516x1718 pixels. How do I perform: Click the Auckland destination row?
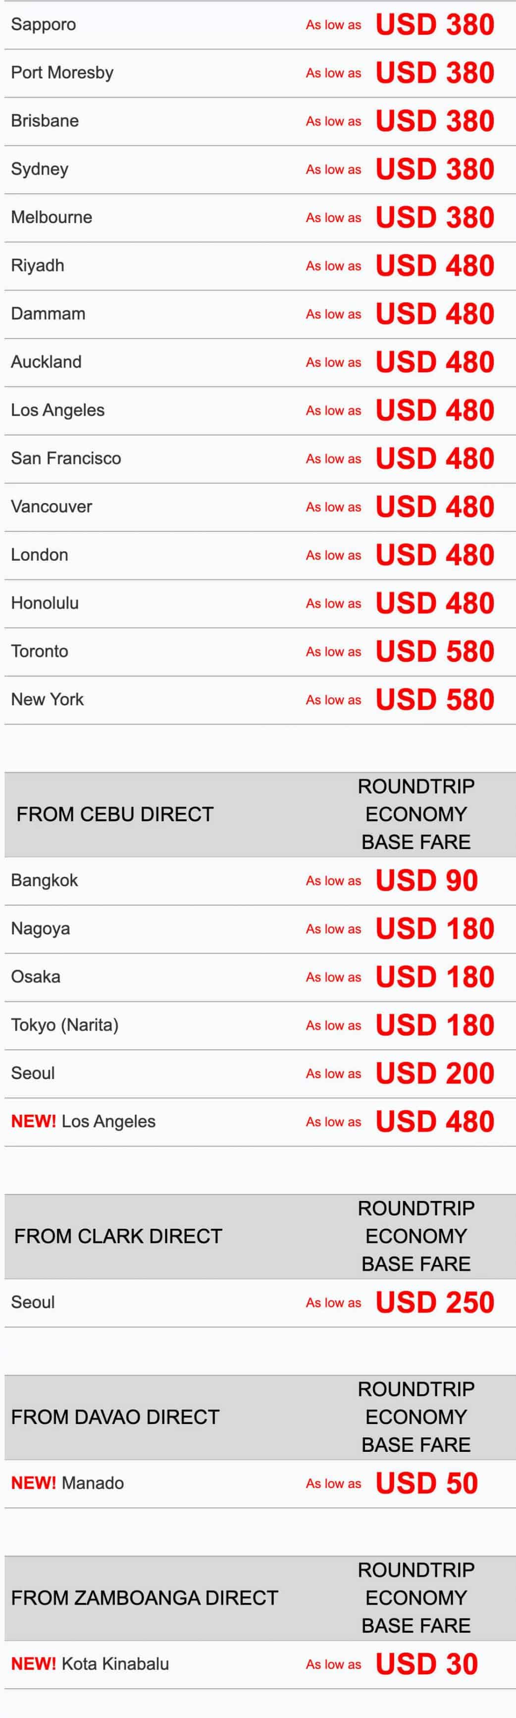46,362
